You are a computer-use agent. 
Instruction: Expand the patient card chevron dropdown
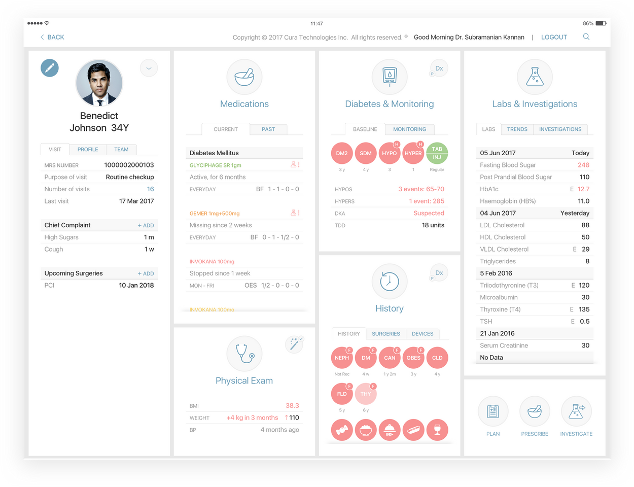coord(149,68)
